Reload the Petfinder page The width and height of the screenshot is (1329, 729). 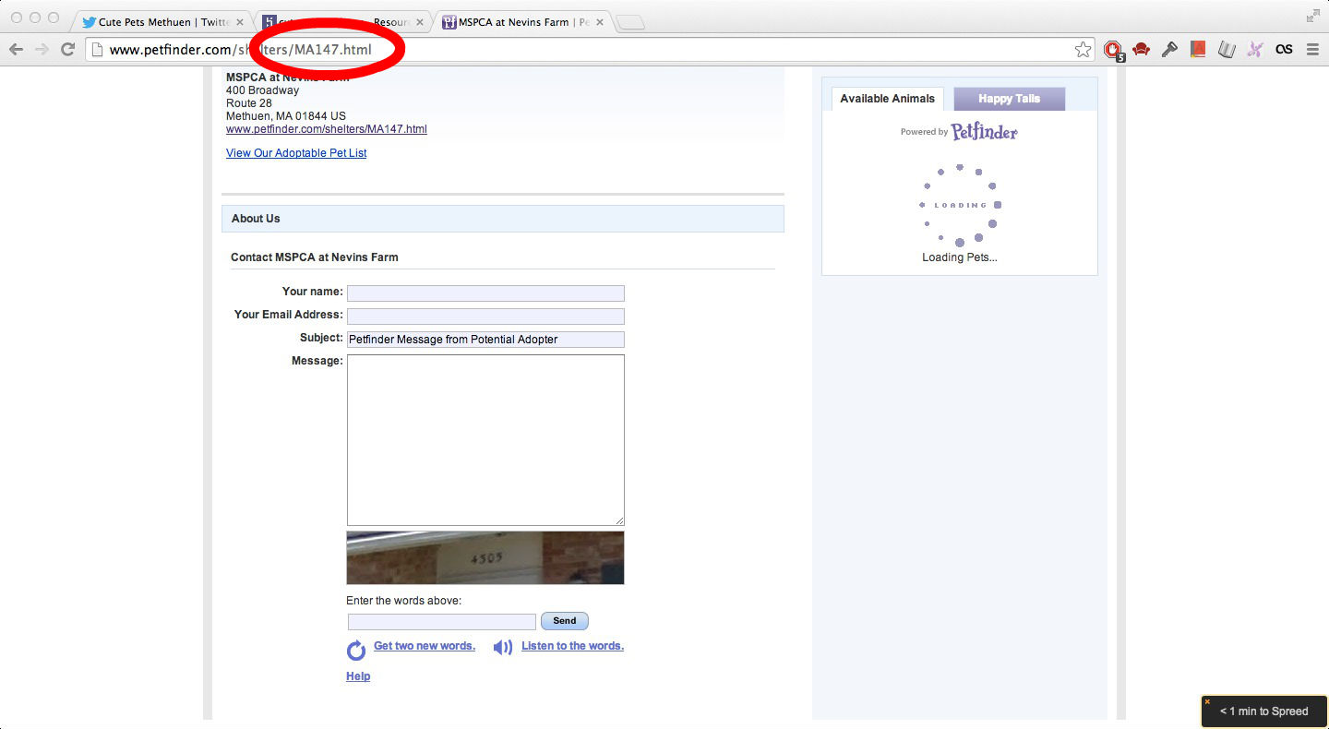coord(67,49)
